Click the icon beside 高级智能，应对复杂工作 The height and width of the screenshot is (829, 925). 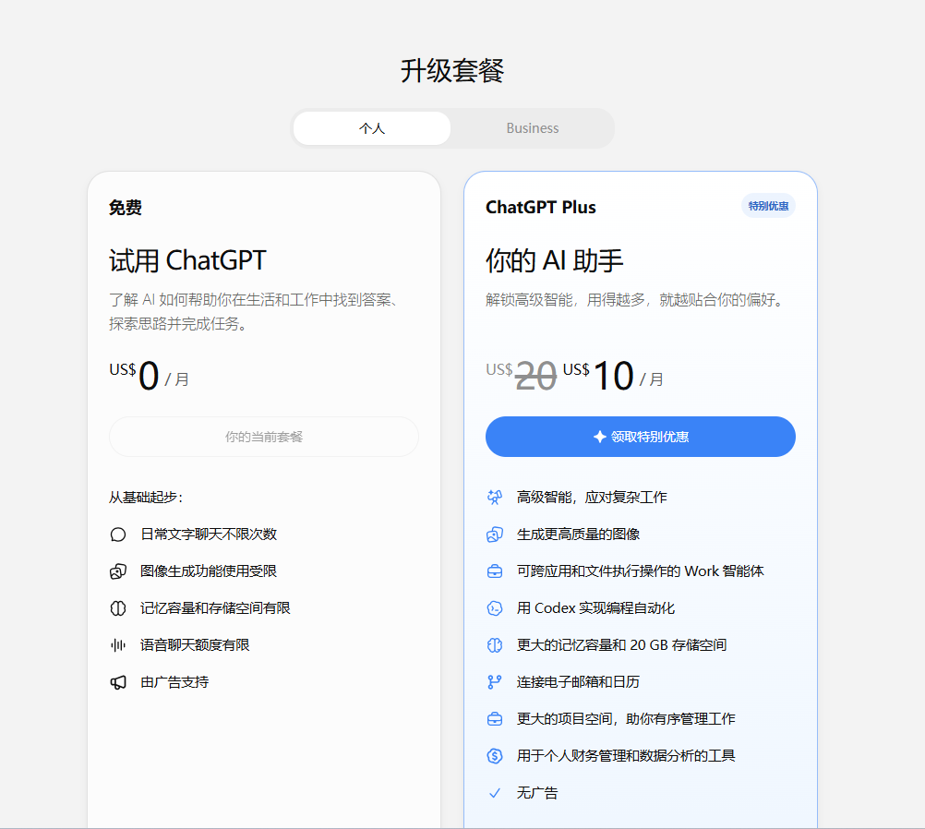[495, 498]
